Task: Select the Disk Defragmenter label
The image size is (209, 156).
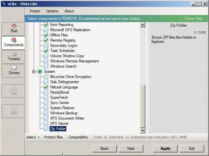Action: pos(64,82)
